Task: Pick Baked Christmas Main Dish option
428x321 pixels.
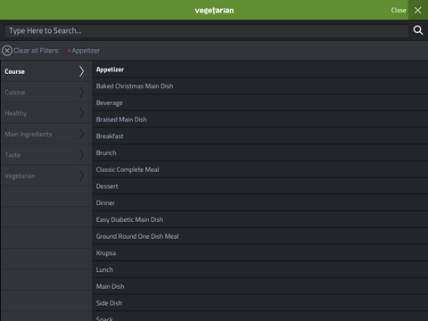Action: 260,86
